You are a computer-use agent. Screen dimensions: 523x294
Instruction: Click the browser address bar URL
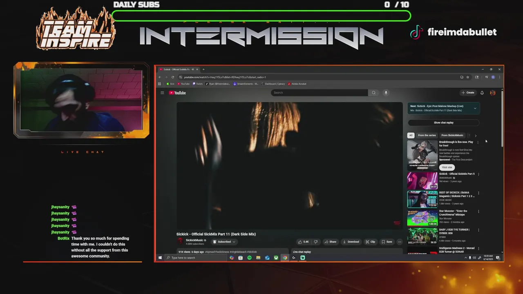pyautogui.click(x=225, y=77)
